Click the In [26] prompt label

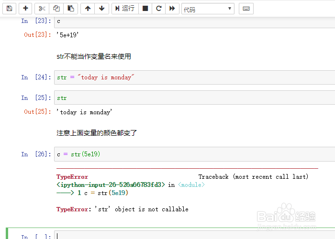coord(36,154)
